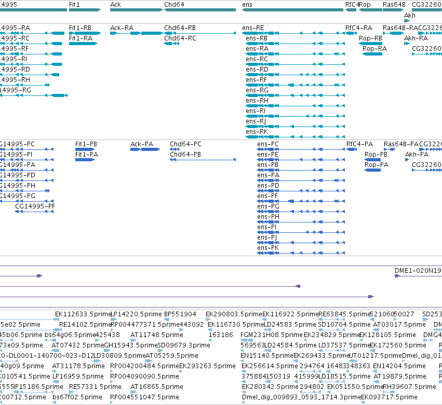Open the EK293263.5prime EST label
This screenshot has height=405, width=442.
click(x=207, y=366)
